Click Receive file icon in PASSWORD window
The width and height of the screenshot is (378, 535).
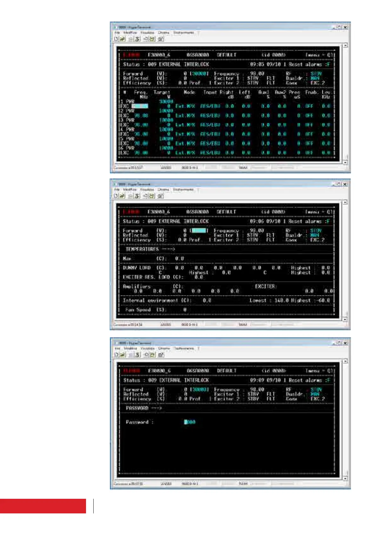pos(152,355)
